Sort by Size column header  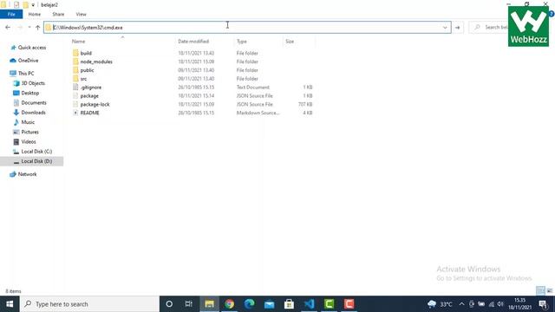[x=290, y=42]
